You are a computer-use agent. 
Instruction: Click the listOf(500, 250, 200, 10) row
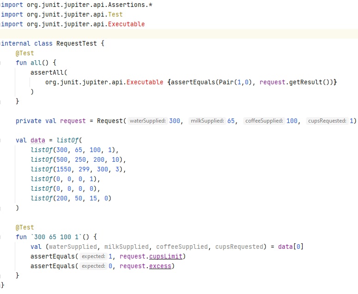[x=78, y=159]
